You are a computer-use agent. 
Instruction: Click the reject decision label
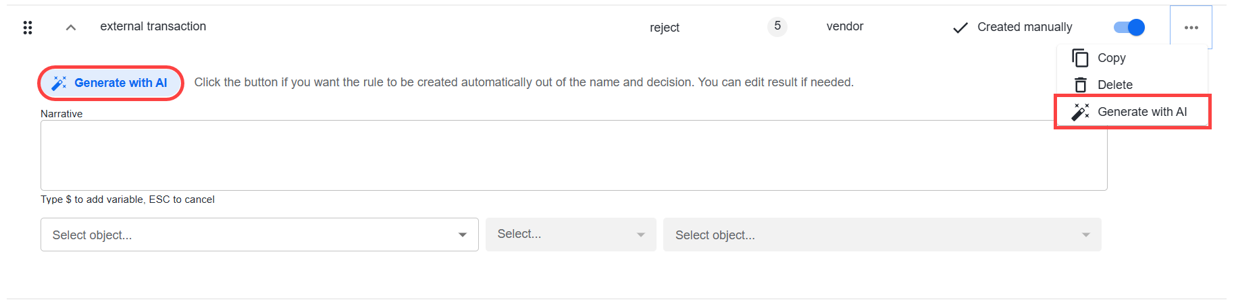(x=665, y=28)
